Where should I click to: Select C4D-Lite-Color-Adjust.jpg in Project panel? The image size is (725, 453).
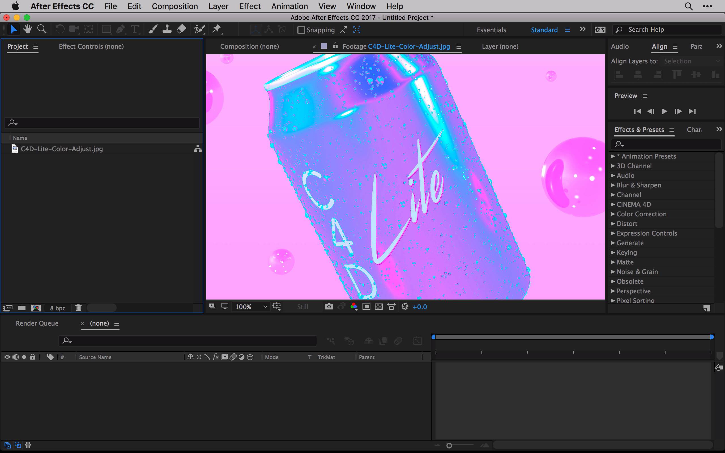pyautogui.click(x=61, y=149)
